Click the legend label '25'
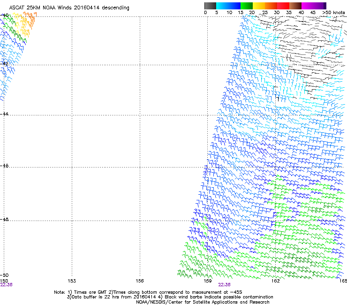This screenshot has height=305, width=347. point(264,13)
